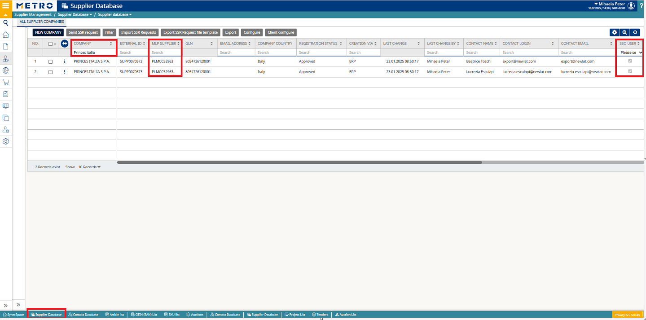Click the table's horizontal scrollbar
646x320 pixels.
299,162
